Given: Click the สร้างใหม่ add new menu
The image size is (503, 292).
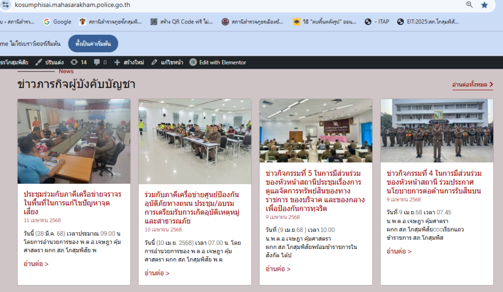Looking at the screenshot, I should pyautogui.click(x=129, y=62).
